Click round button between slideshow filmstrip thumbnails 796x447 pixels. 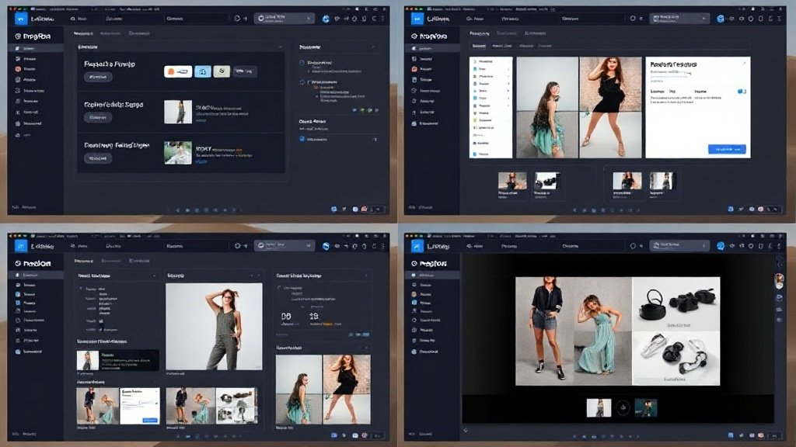[x=623, y=407]
